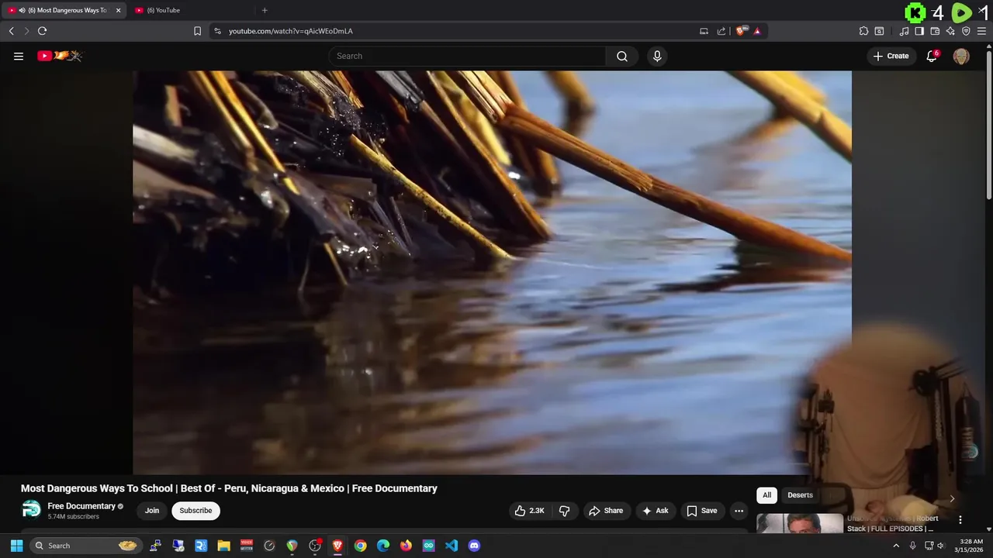The width and height of the screenshot is (993, 558).
Task: Click the video title text
Action: [229, 488]
